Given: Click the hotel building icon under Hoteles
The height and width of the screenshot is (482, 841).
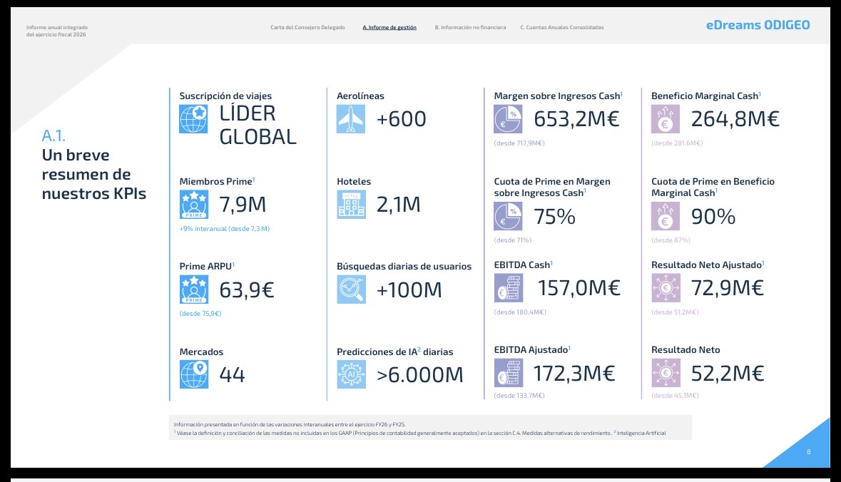Looking at the screenshot, I should click(352, 204).
